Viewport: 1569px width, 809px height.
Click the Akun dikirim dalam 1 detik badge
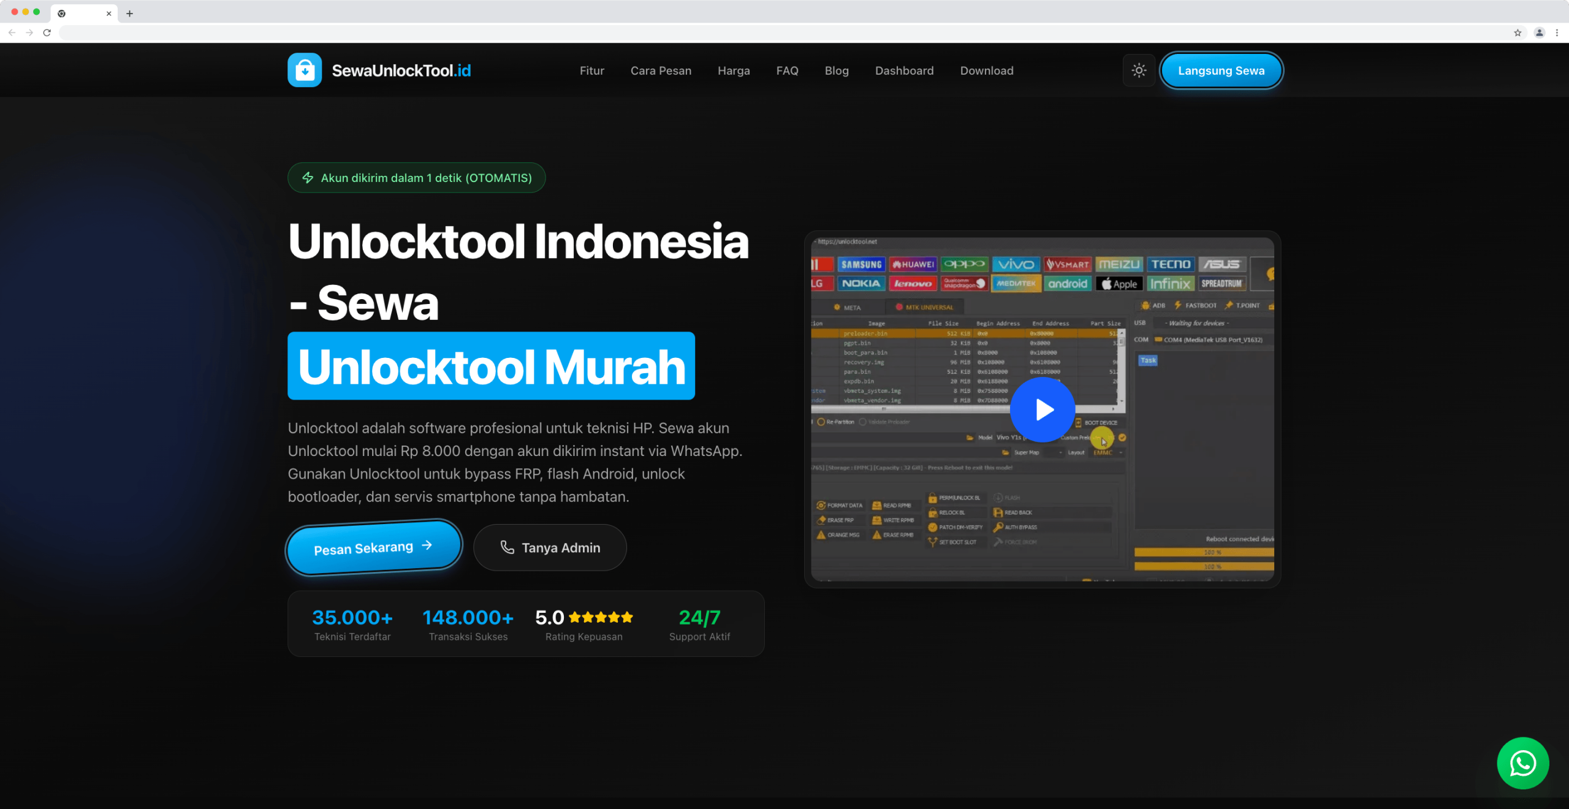tap(417, 178)
